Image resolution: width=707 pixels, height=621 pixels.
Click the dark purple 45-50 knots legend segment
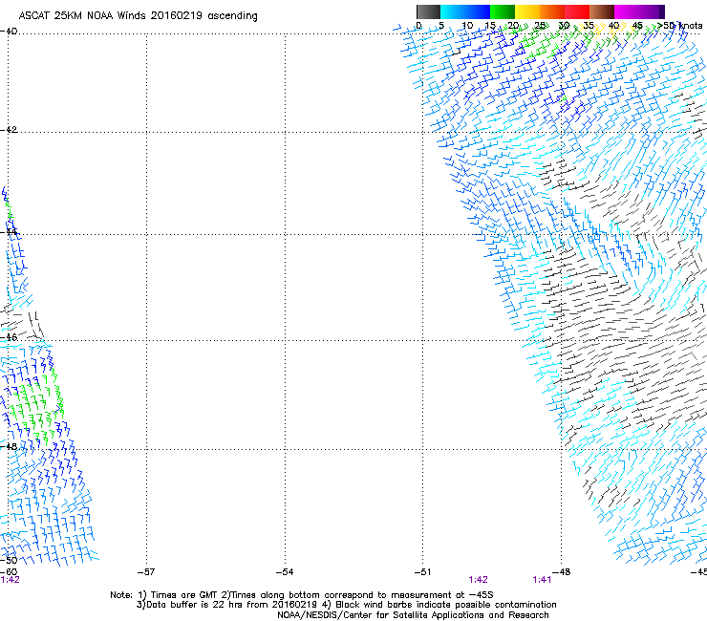click(x=652, y=11)
